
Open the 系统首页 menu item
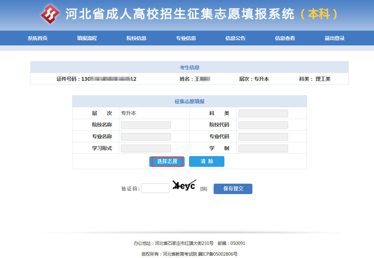tap(37, 38)
